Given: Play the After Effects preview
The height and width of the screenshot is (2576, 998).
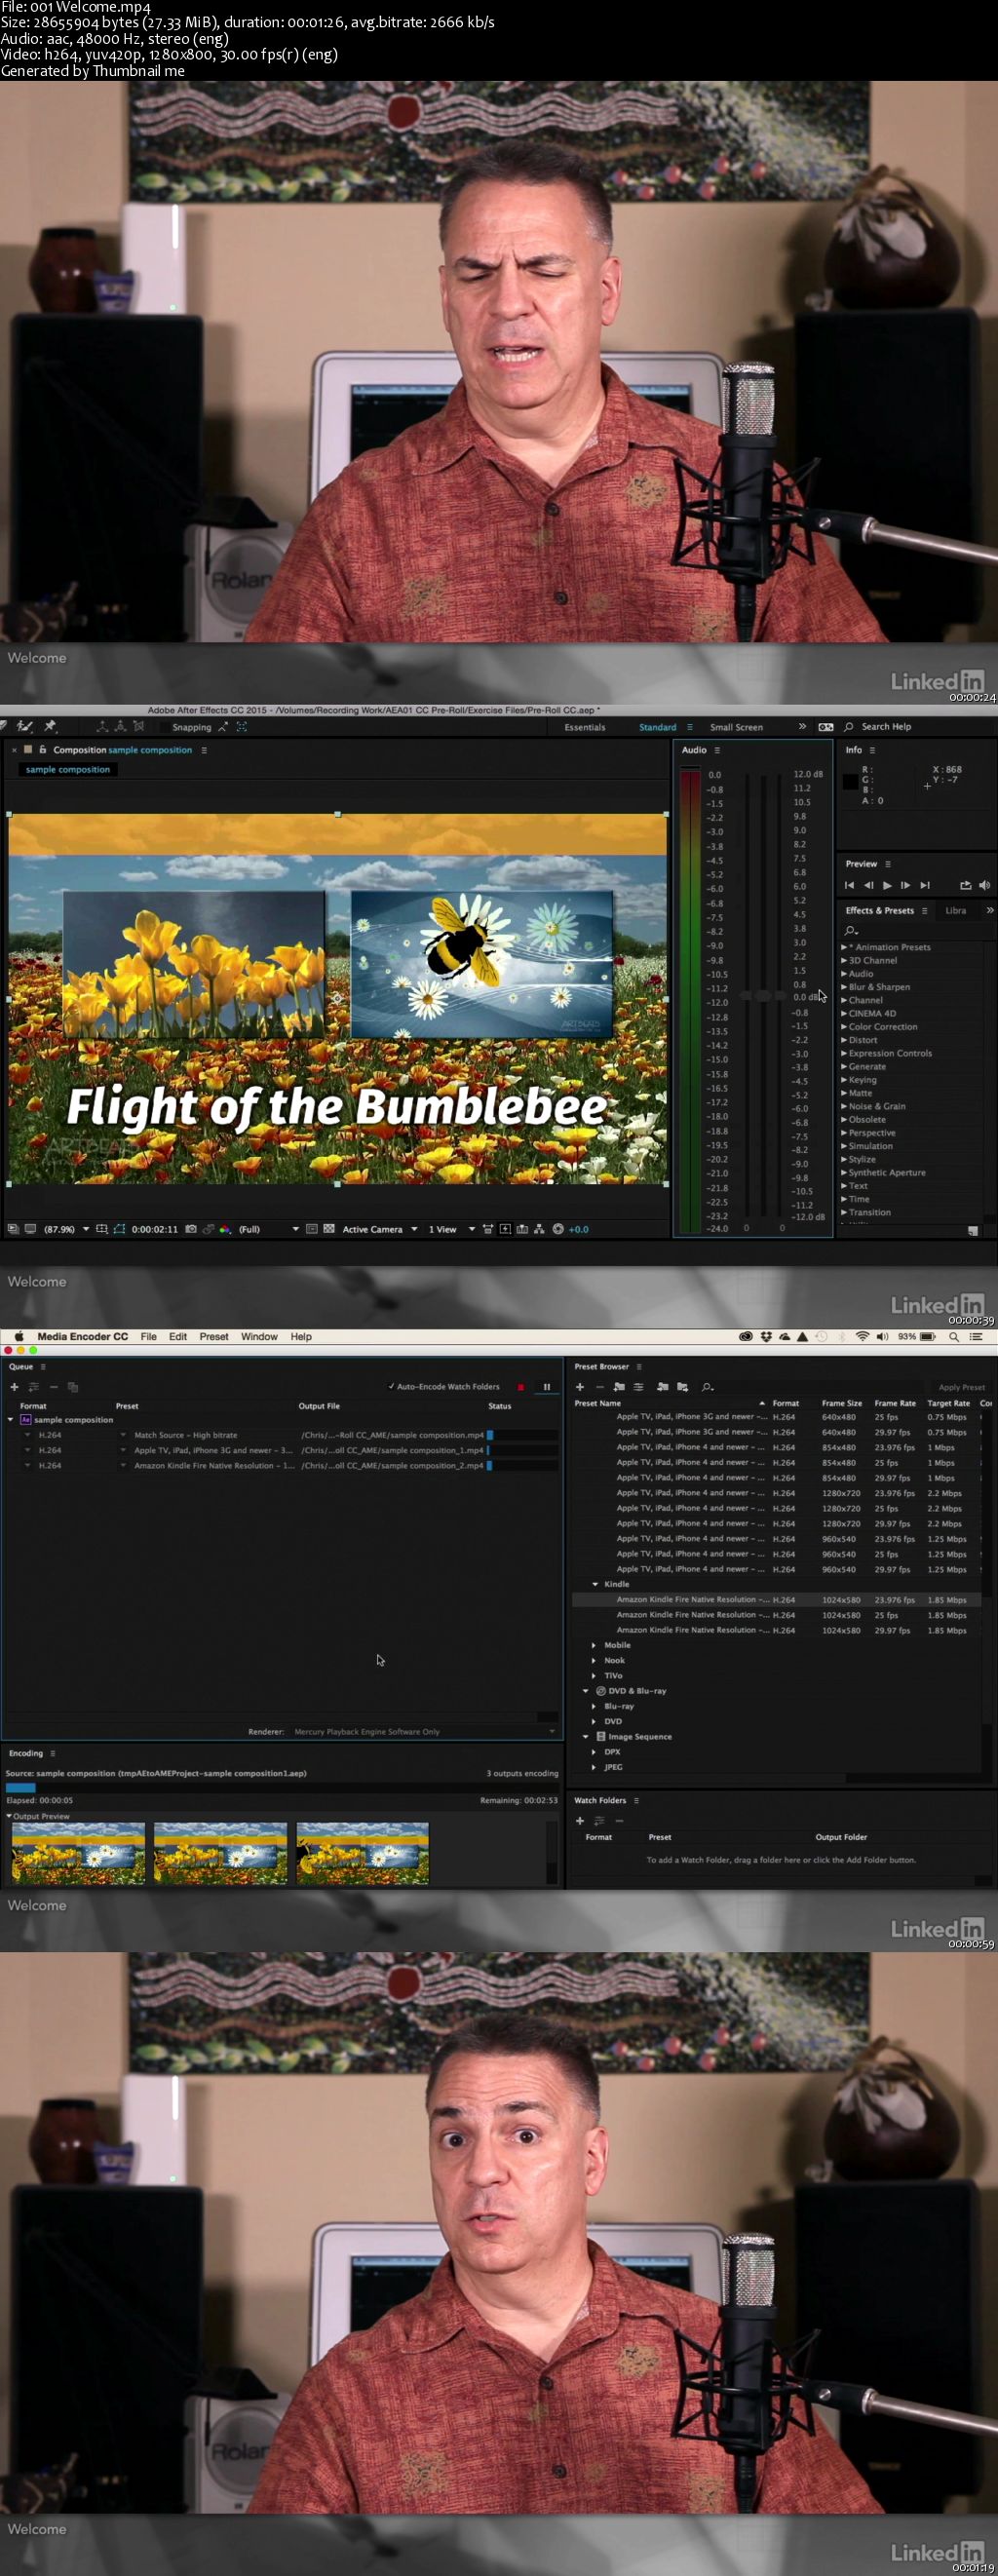Looking at the screenshot, I should click(886, 885).
